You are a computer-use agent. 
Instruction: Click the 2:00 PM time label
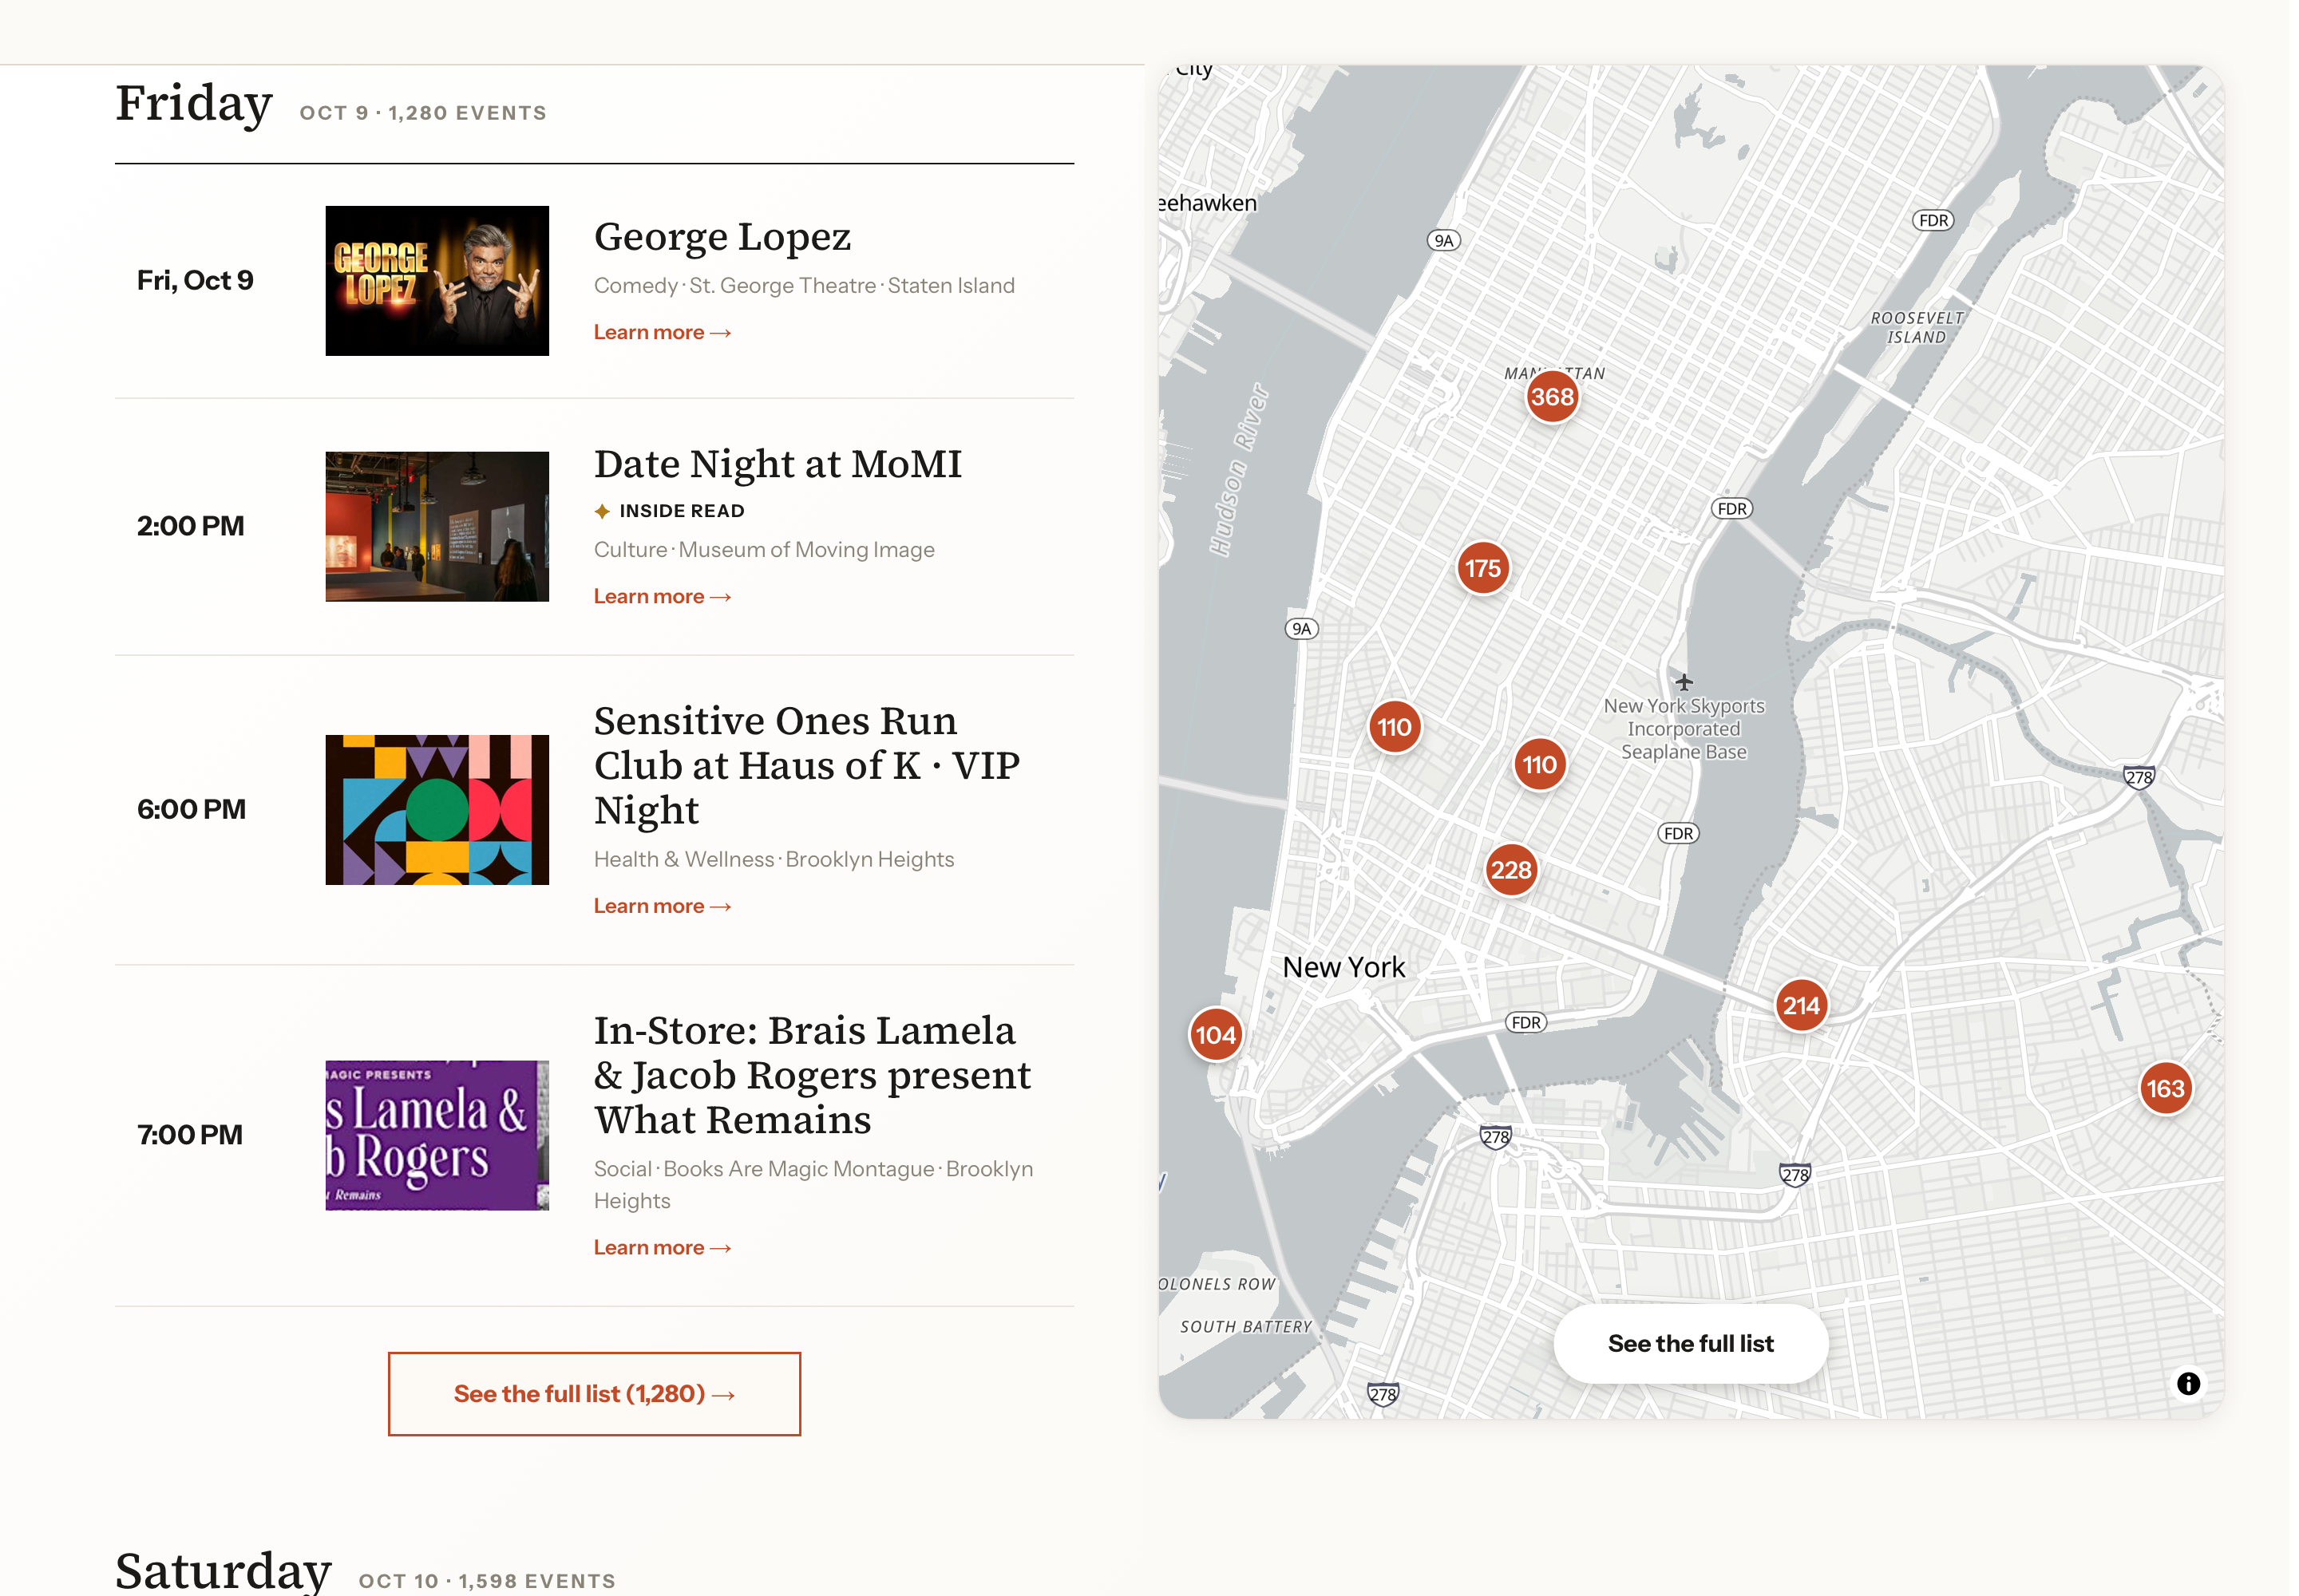tap(190, 526)
